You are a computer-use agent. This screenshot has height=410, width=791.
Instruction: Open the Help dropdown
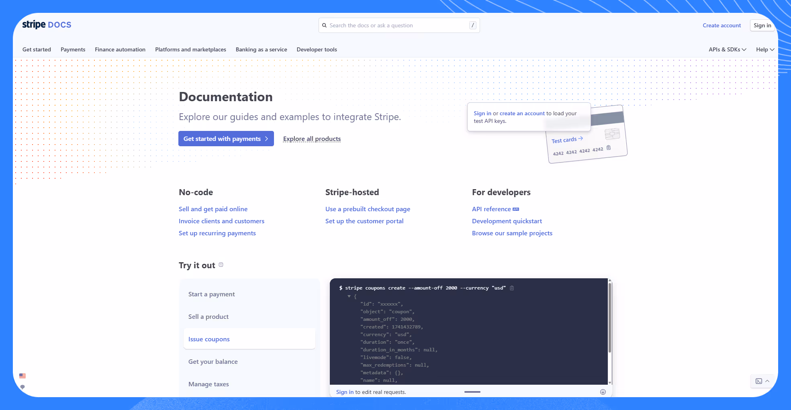[x=765, y=49]
